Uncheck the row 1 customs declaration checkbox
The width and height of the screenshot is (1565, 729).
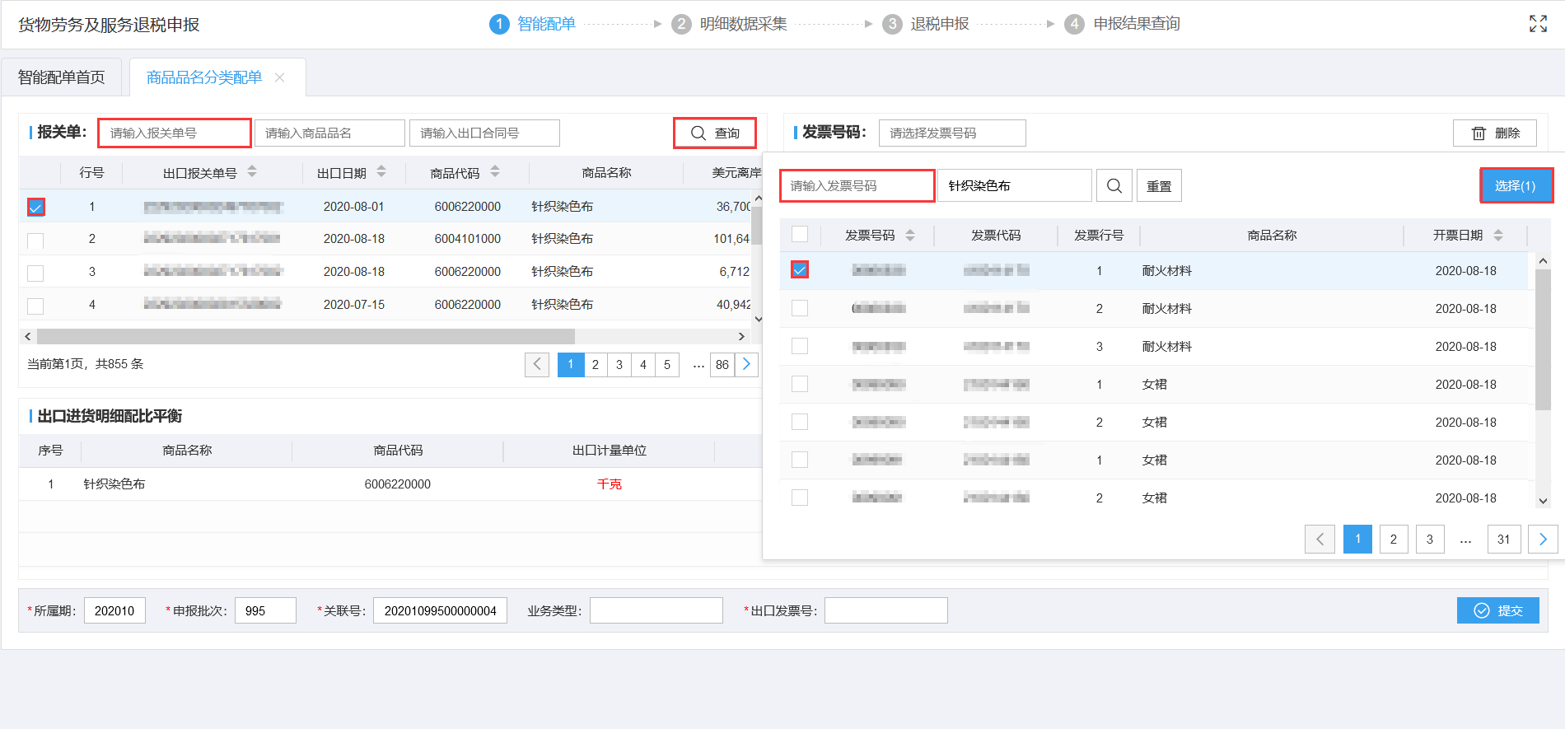(x=35, y=208)
